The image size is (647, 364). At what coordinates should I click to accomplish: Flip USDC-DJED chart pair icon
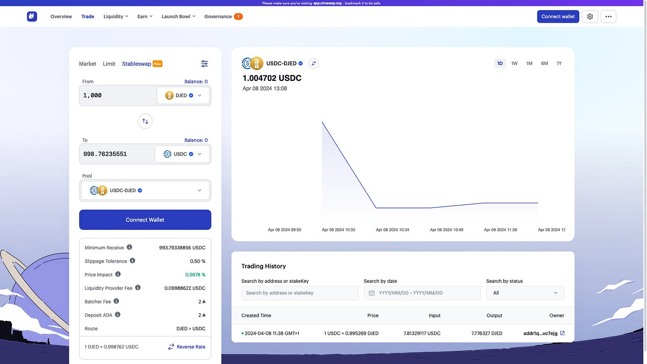tap(314, 64)
